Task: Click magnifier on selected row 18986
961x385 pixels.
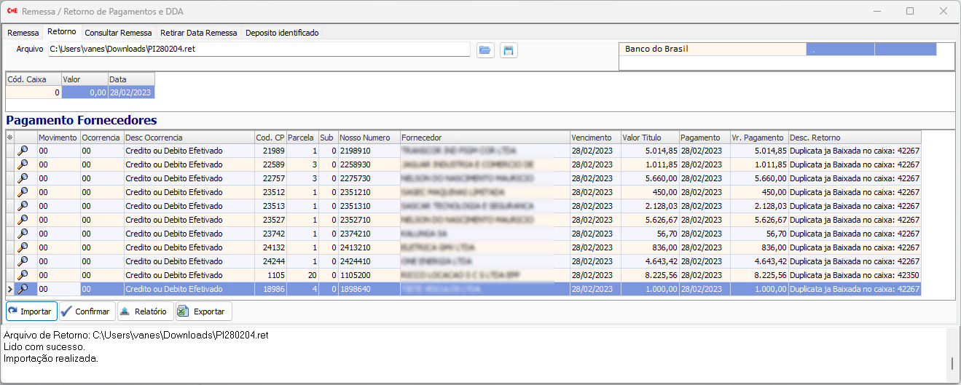Action: pyautogui.click(x=23, y=289)
